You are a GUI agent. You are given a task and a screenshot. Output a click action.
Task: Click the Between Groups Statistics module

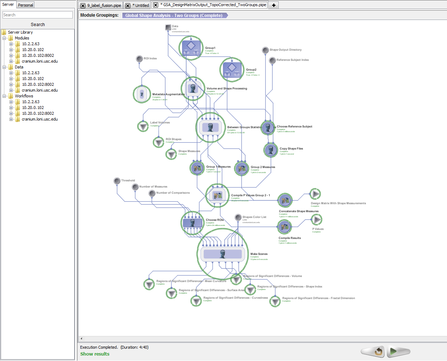(210, 127)
